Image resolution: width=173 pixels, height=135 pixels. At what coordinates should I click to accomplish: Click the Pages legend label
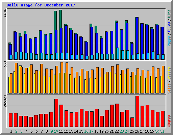click(169, 41)
